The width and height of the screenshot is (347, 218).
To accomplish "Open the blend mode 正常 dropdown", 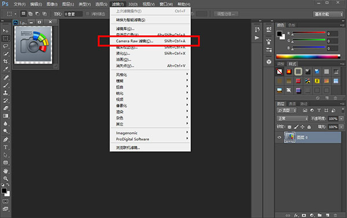I will pyautogui.click(x=292, y=119).
